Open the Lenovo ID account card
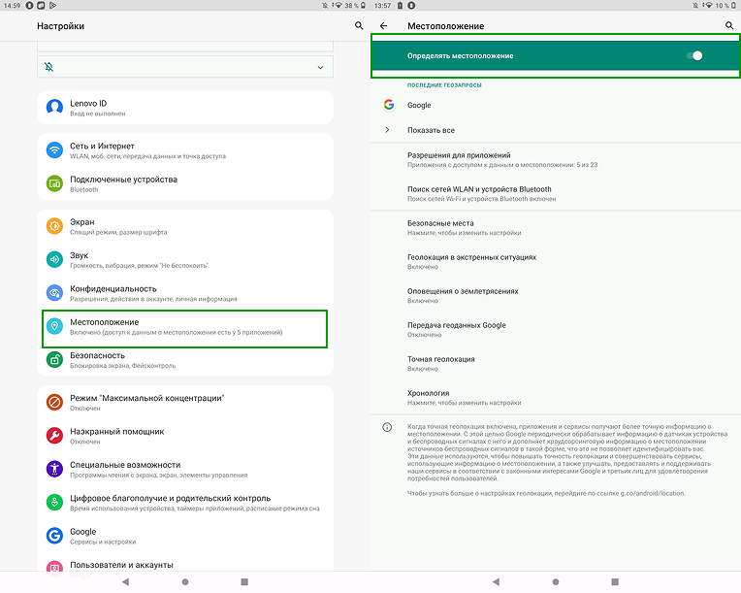This screenshot has width=741, height=593. 184,107
